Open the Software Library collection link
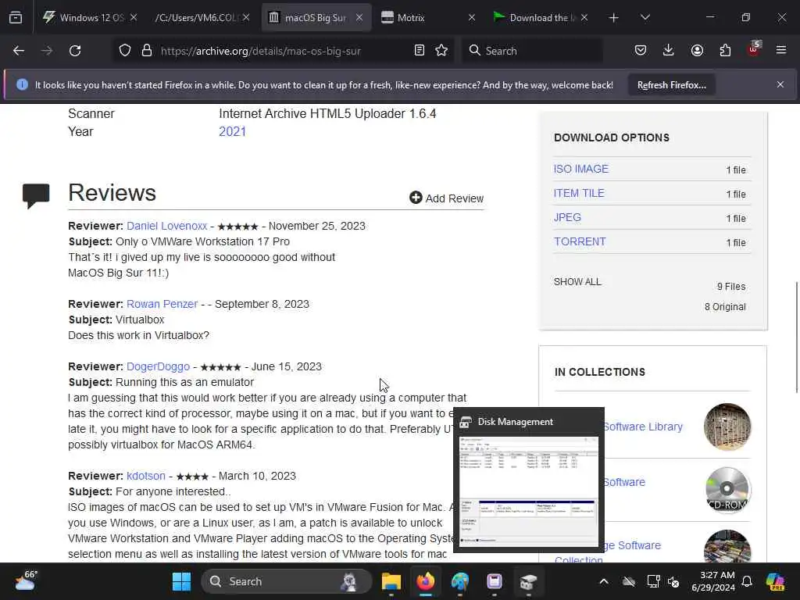Image resolution: width=800 pixels, height=600 pixels. pyautogui.click(x=643, y=427)
